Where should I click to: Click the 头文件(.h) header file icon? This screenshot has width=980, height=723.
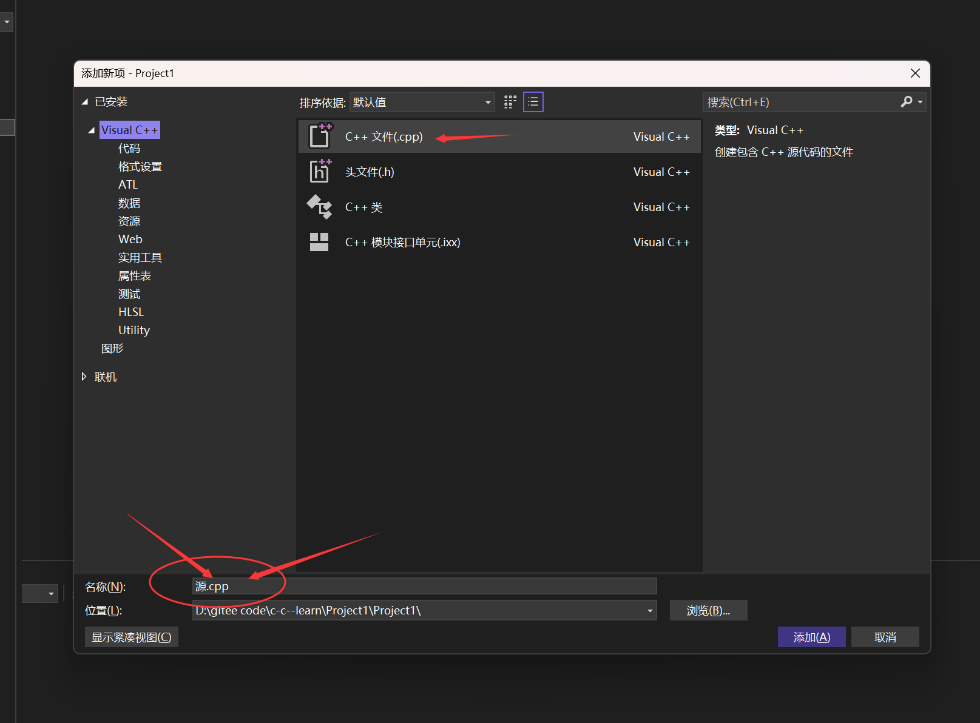320,171
